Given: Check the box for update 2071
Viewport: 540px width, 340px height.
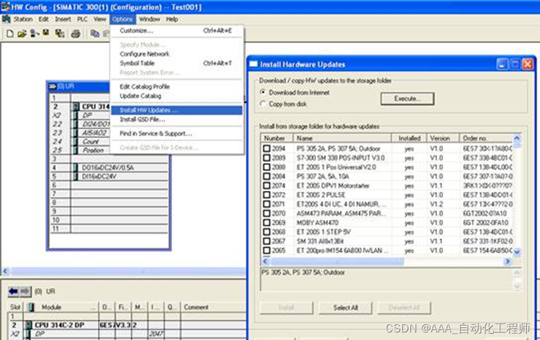Looking at the screenshot, I should [267, 204].
